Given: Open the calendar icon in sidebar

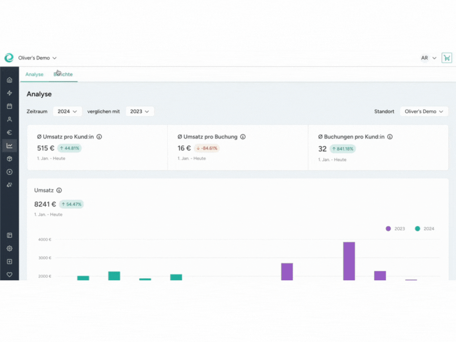Looking at the screenshot, I should coord(9,106).
